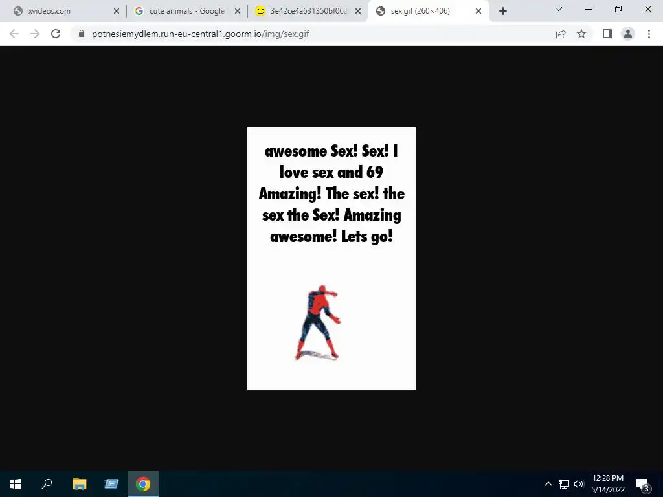This screenshot has width=663, height=497.
Task: Toggle the Chrome side panel
Action: click(607, 34)
